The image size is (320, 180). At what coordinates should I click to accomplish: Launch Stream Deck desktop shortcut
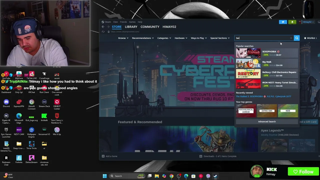[44, 103]
